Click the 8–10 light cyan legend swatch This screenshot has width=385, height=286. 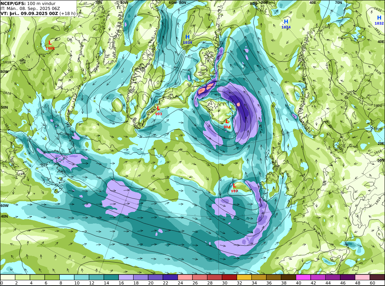pos(67,277)
